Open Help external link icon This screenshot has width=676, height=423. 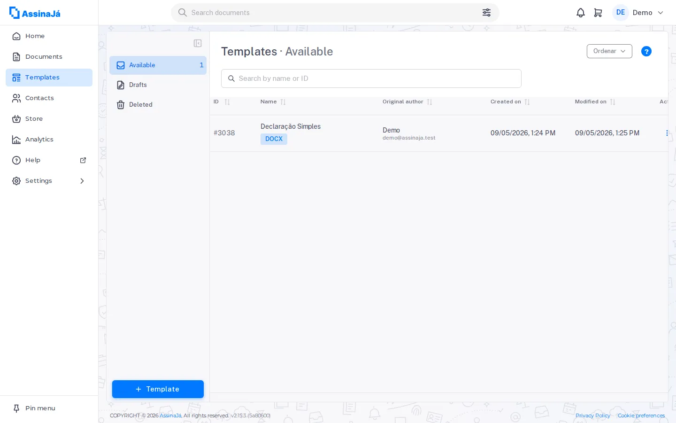(83, 160)
